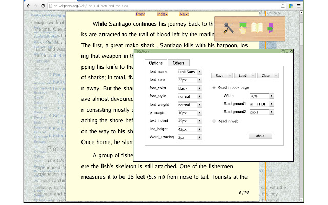Viewport: 328px width, 205px height.
Task: Open the font_style dropdown arrow
Action: click(199, 96)
